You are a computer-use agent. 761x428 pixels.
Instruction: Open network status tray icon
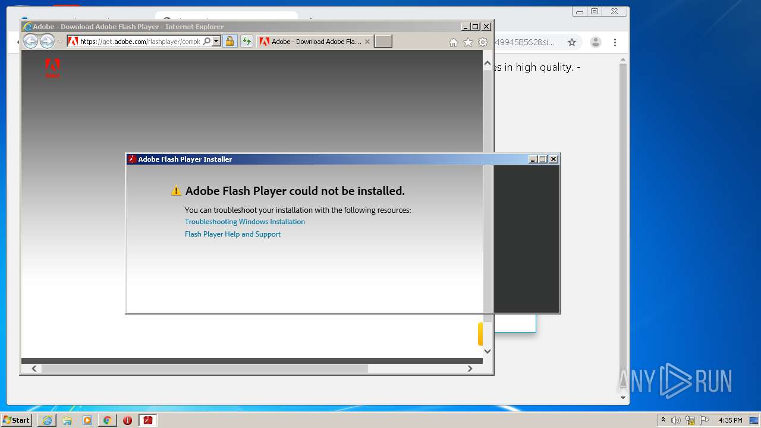(690, 420)
